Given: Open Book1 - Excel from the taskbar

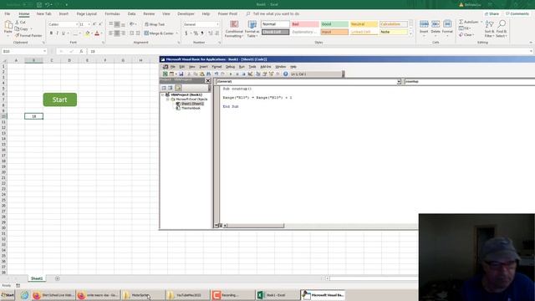Looking at the screenshot, I should 277,295.
